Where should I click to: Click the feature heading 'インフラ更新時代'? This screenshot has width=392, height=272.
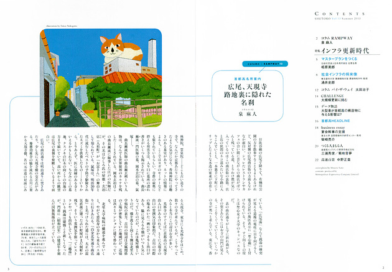coord(345,51)
